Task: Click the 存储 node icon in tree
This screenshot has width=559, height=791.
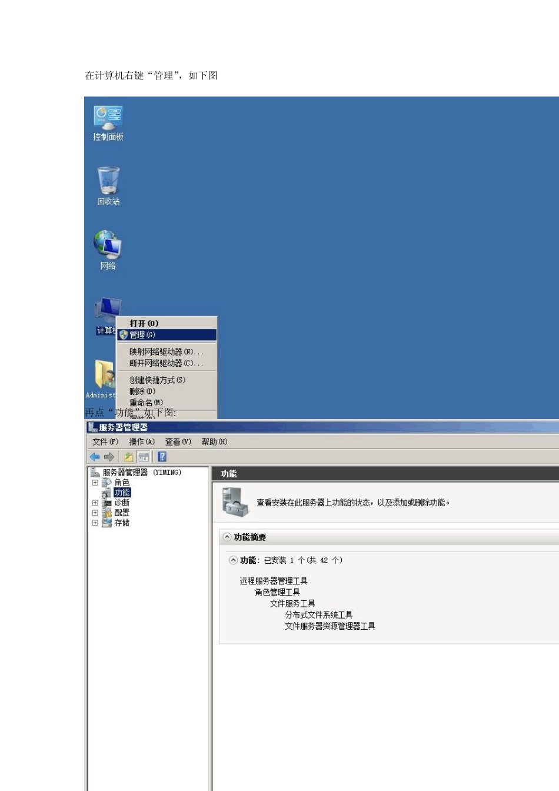Action: (107, 523)
